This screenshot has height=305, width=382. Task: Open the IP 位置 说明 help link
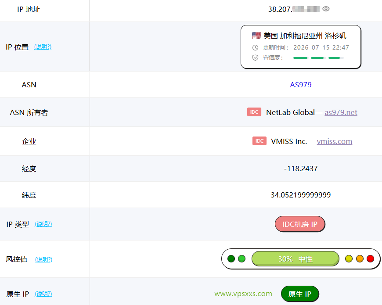(x=43, y=47)
